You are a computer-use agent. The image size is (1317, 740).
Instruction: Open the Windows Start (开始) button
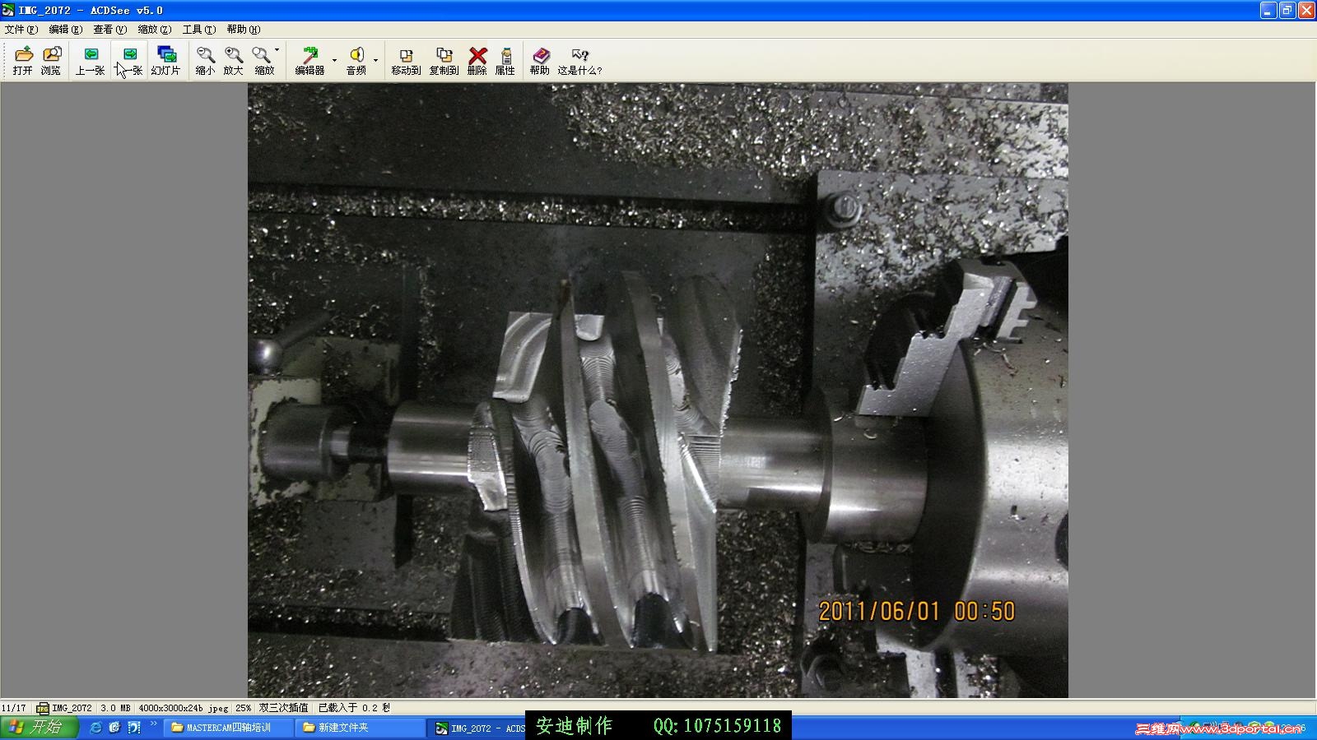(40, 728)
